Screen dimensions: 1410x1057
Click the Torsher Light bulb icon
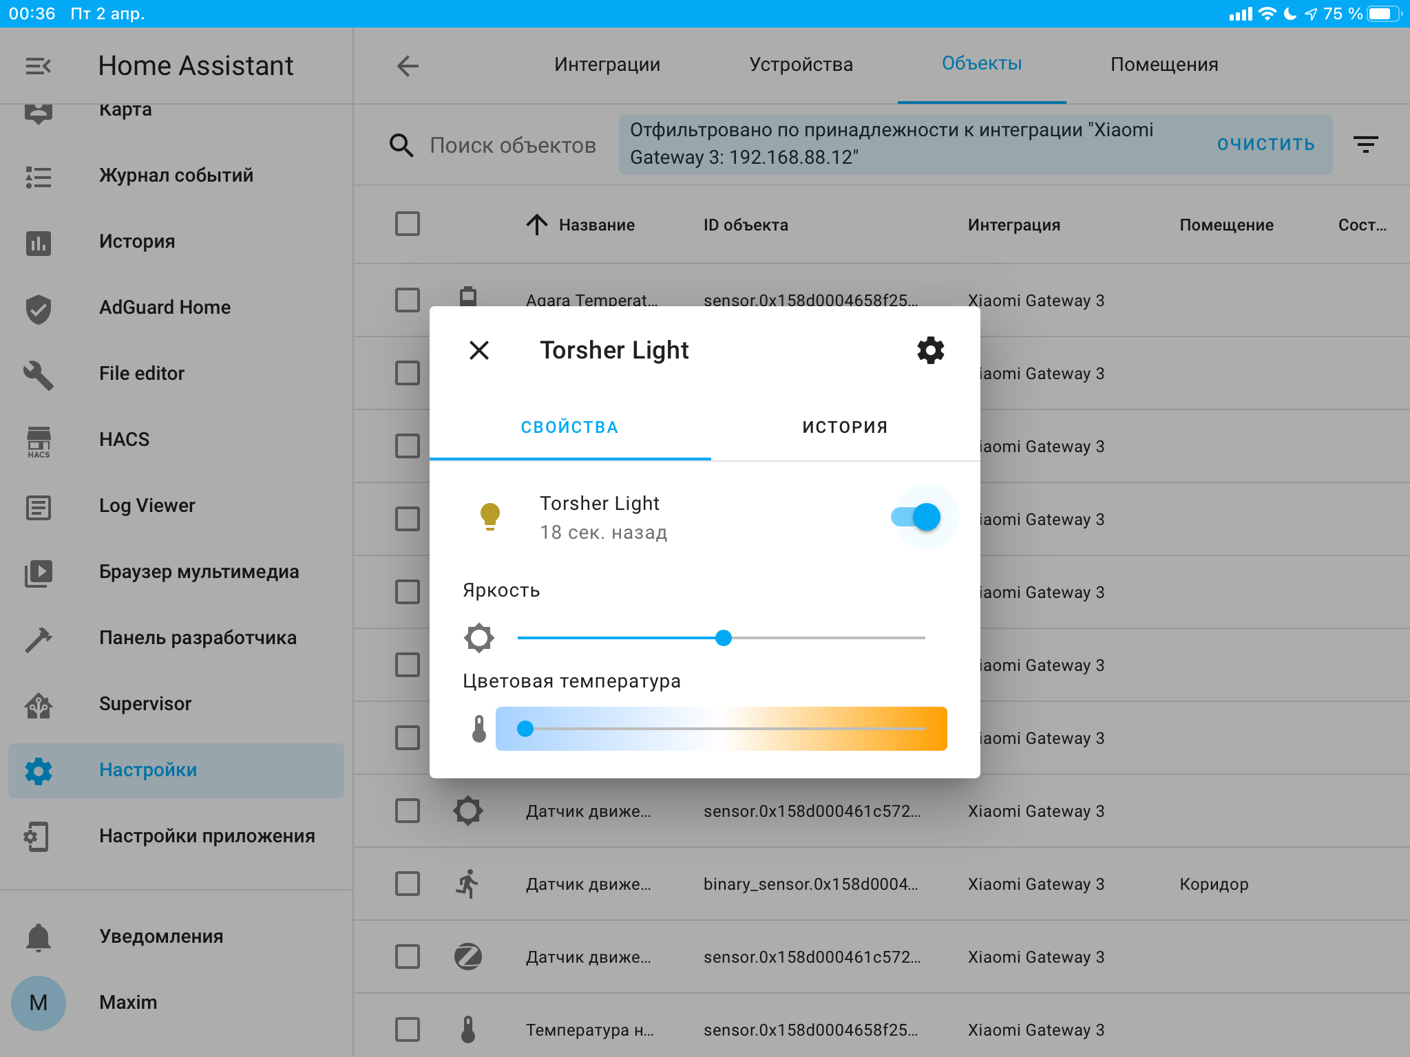click(x=490, y=517)
